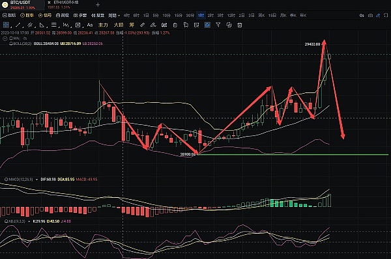Click the funnel filter icon in toolbar
Image resolution: width=391 pixels, height=259 pixels.
pos(218,25)
